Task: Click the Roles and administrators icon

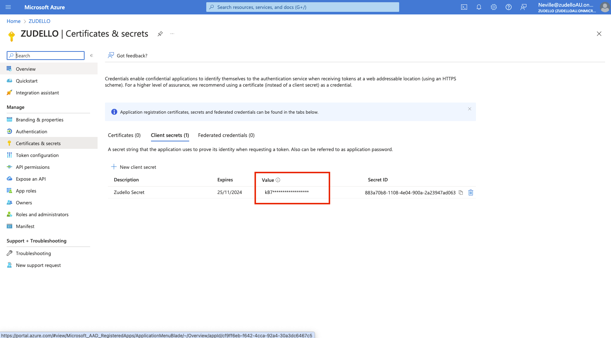Action: tap(9, 214)
